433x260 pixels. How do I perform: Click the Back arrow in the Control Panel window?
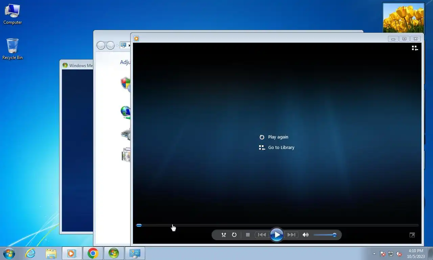pyautogui.click(x=101, y=45)
